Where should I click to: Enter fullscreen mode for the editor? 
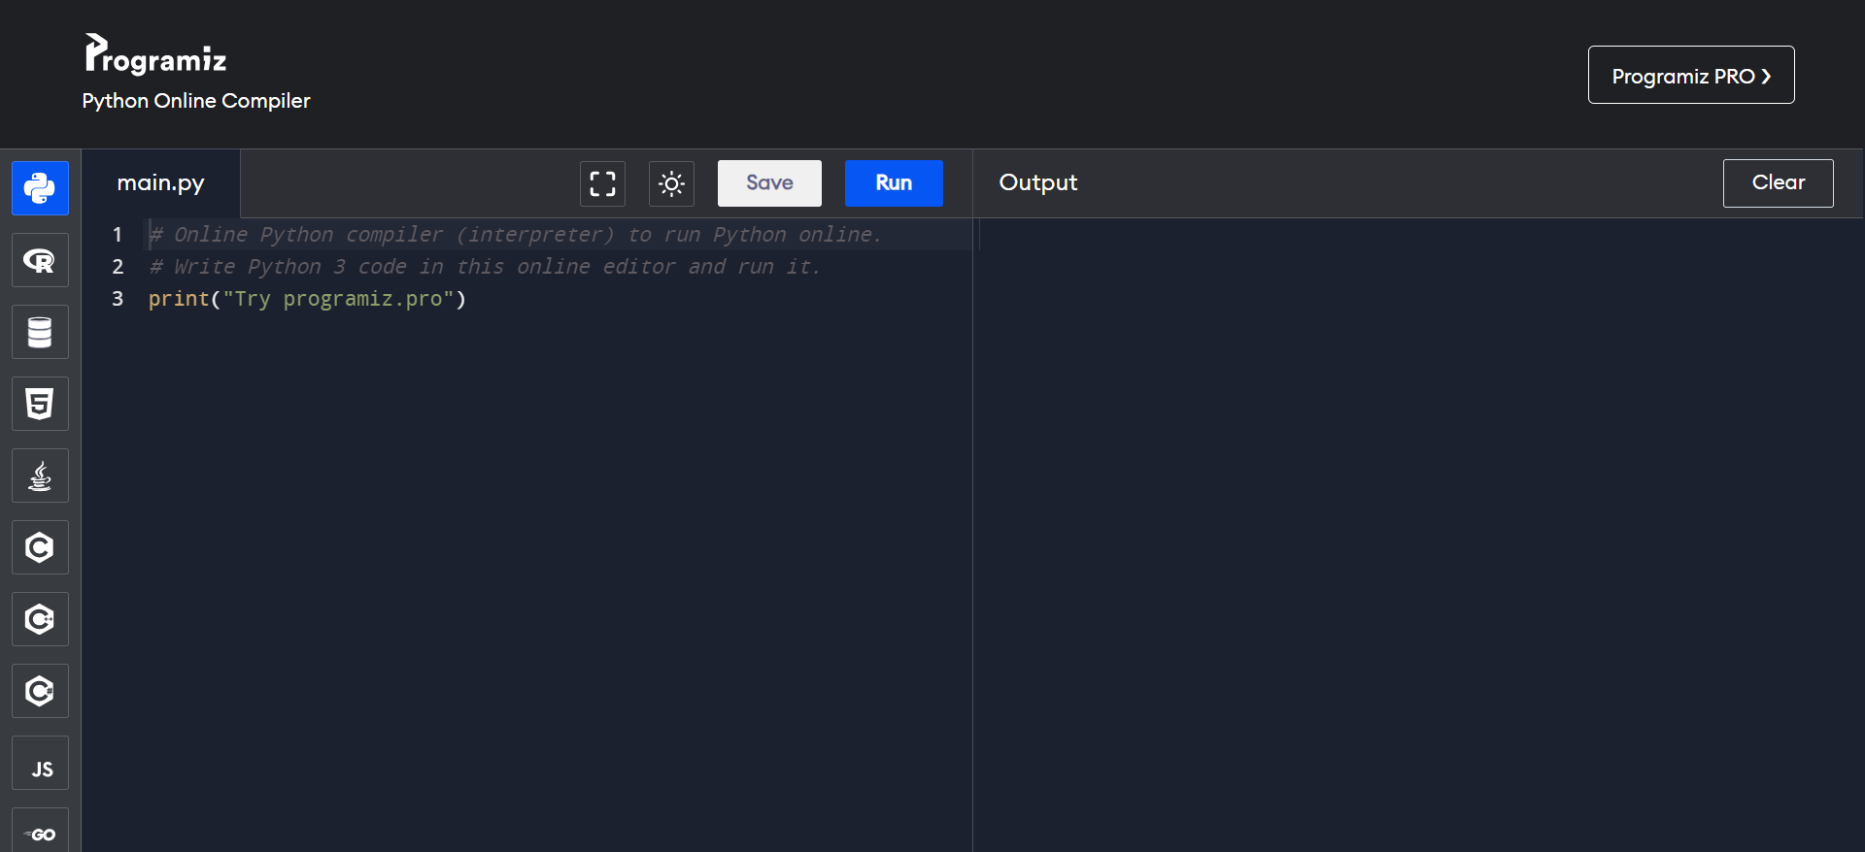(x=602, y=183)
